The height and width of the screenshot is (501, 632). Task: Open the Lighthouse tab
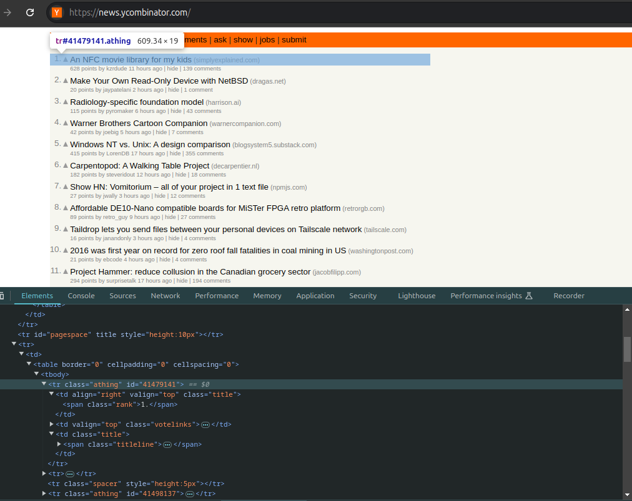click(x=417, y=296)
